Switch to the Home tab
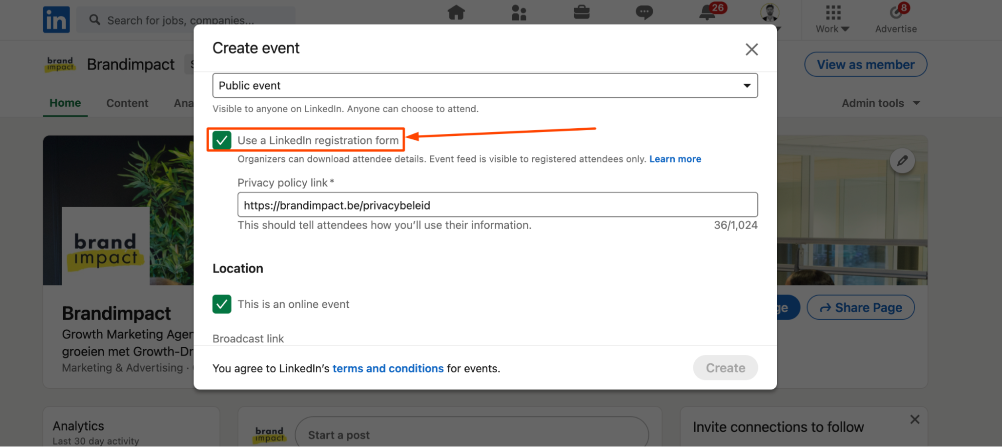 point(65,103)
